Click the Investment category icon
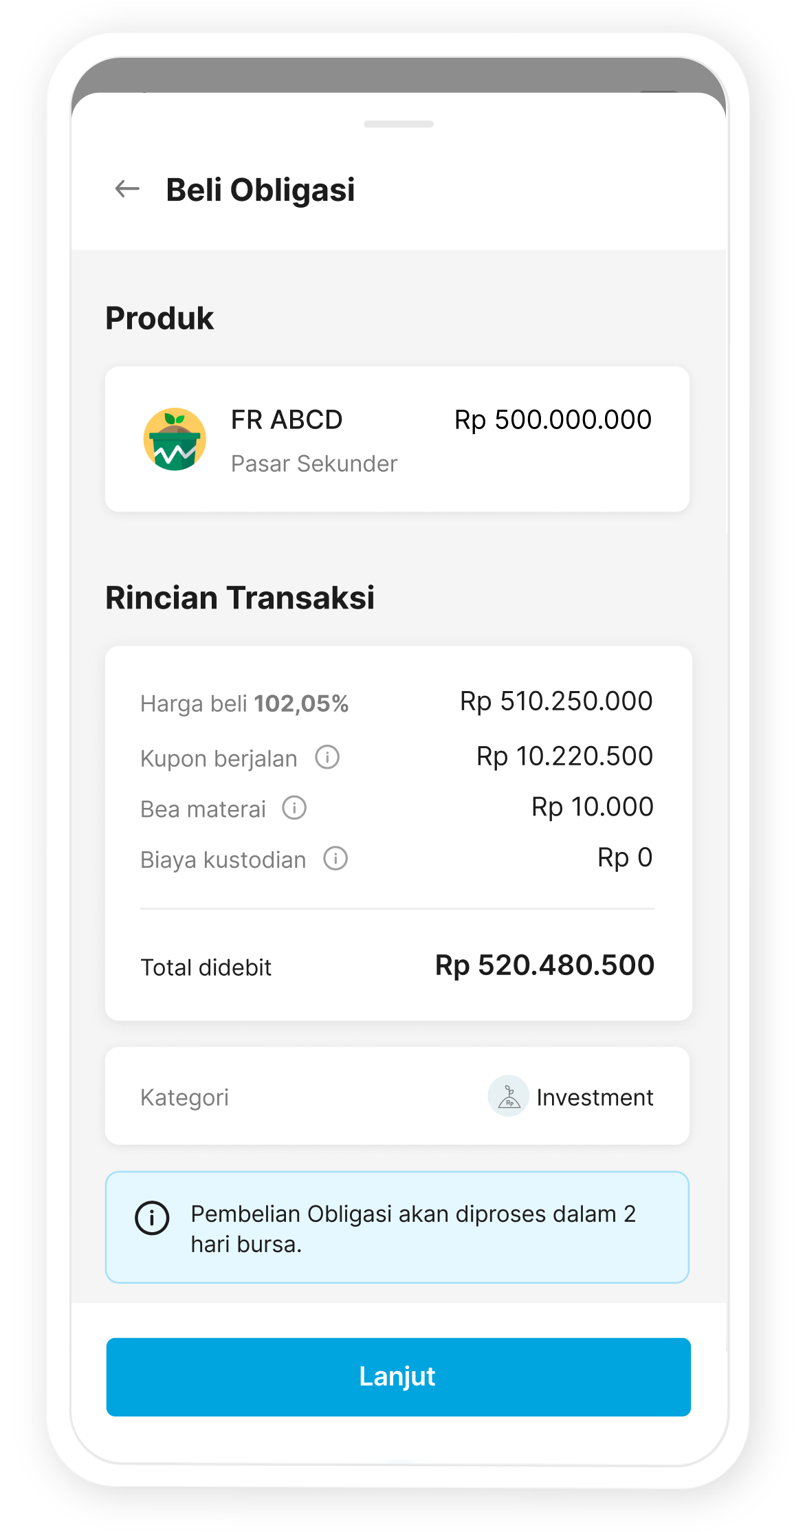 click(x=508, y=1096)
